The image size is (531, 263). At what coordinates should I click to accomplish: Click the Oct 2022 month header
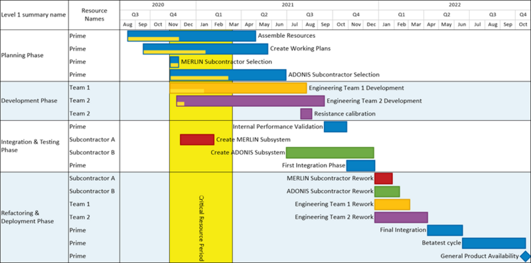pos(523,25)
